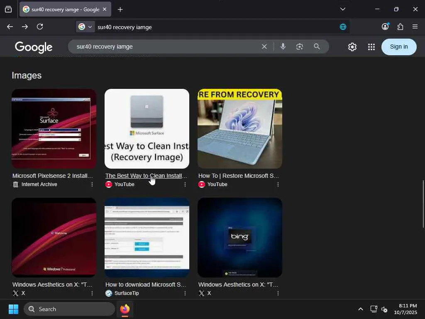This screenshot has height=319, width=425.
Task: Click the Firefox taskbar icon
Action: pos(125,309)
